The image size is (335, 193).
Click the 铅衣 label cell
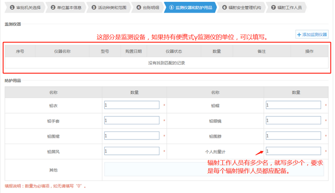tap(53, 105)
